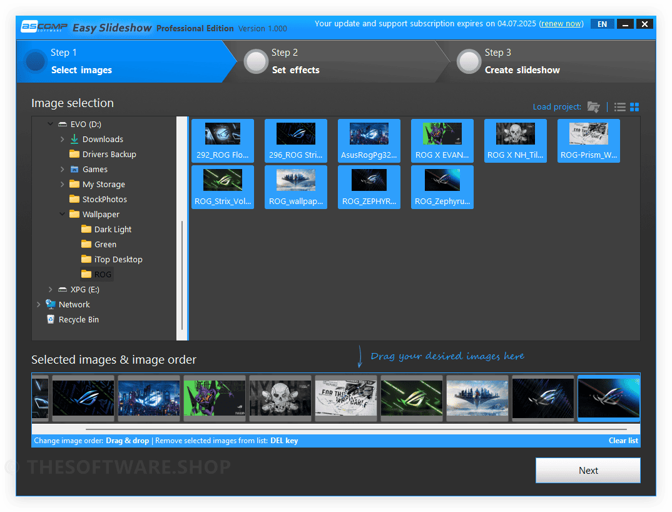Click the renew now link
This screenshot has width=672, height=512.
[x=561, y=24]
